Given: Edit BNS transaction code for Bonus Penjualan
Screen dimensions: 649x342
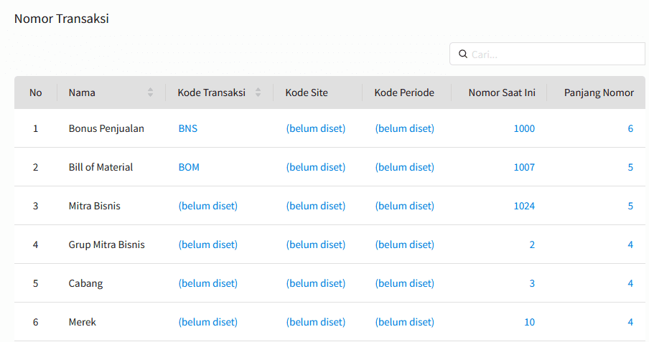Looking at the screenshot, I should click(187, 128).
